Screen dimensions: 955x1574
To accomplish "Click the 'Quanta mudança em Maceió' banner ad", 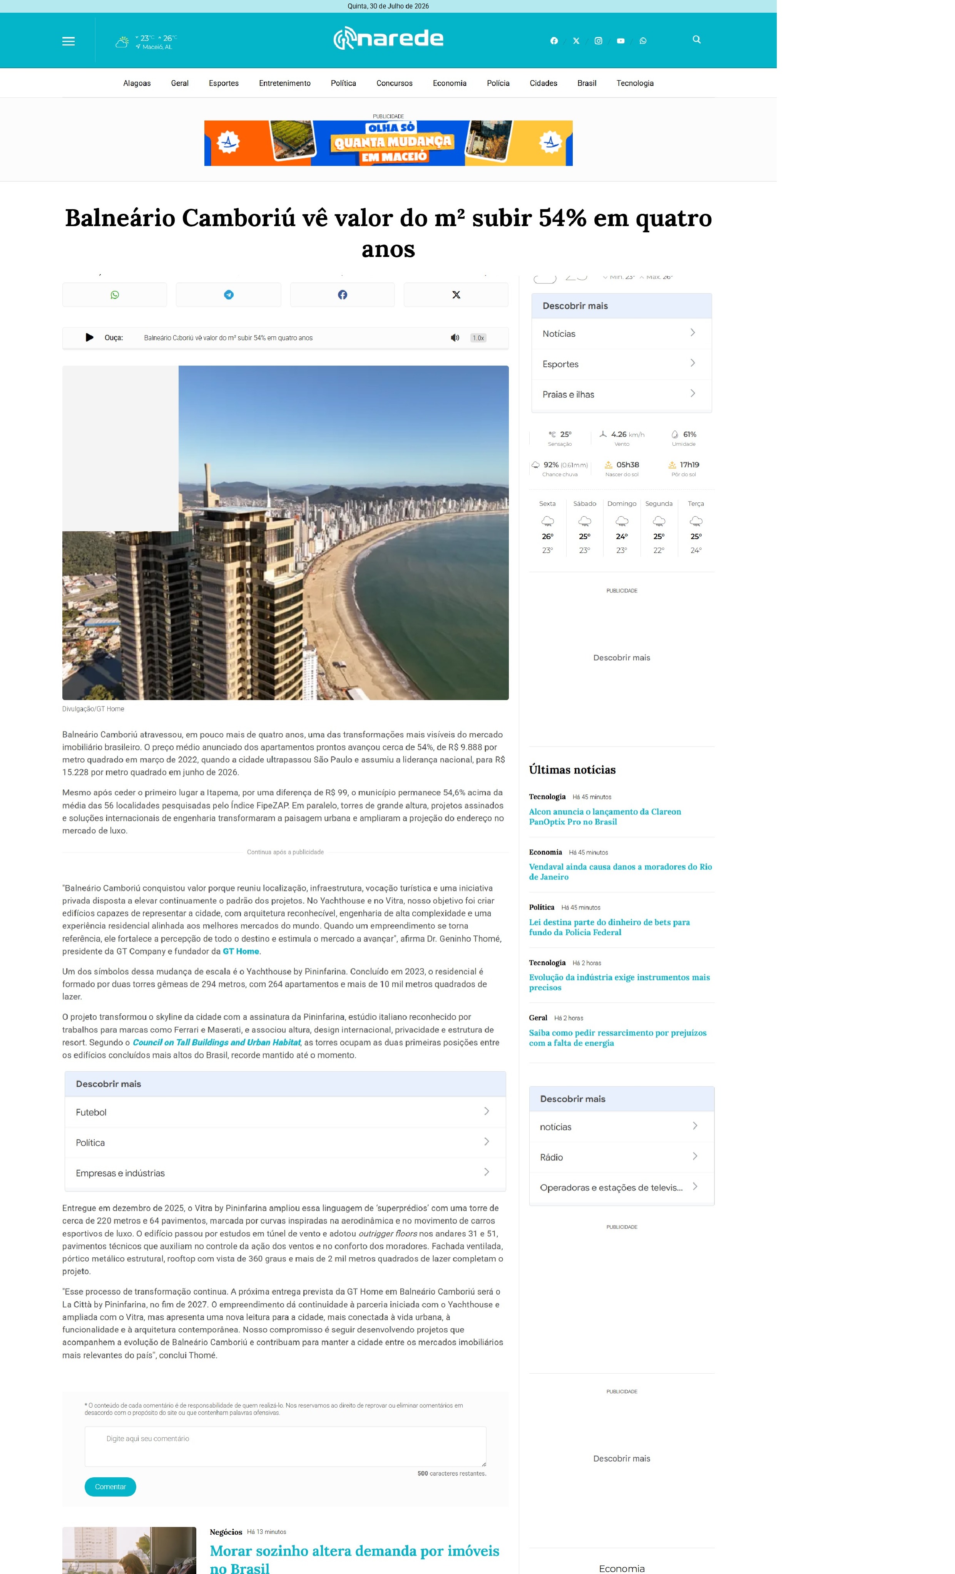I will (388, 143).
